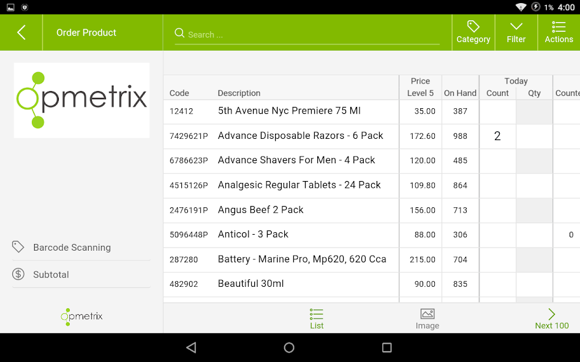This screenshot has width=580, height=362.
Task: Select the List view icon
Action: 317,314
